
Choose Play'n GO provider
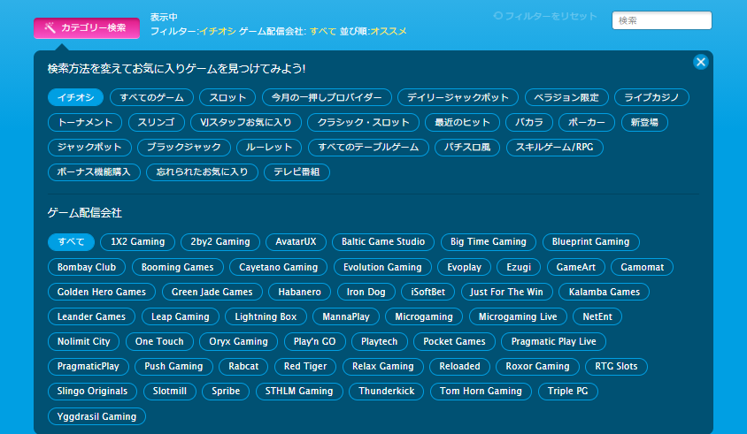(314, 341)
